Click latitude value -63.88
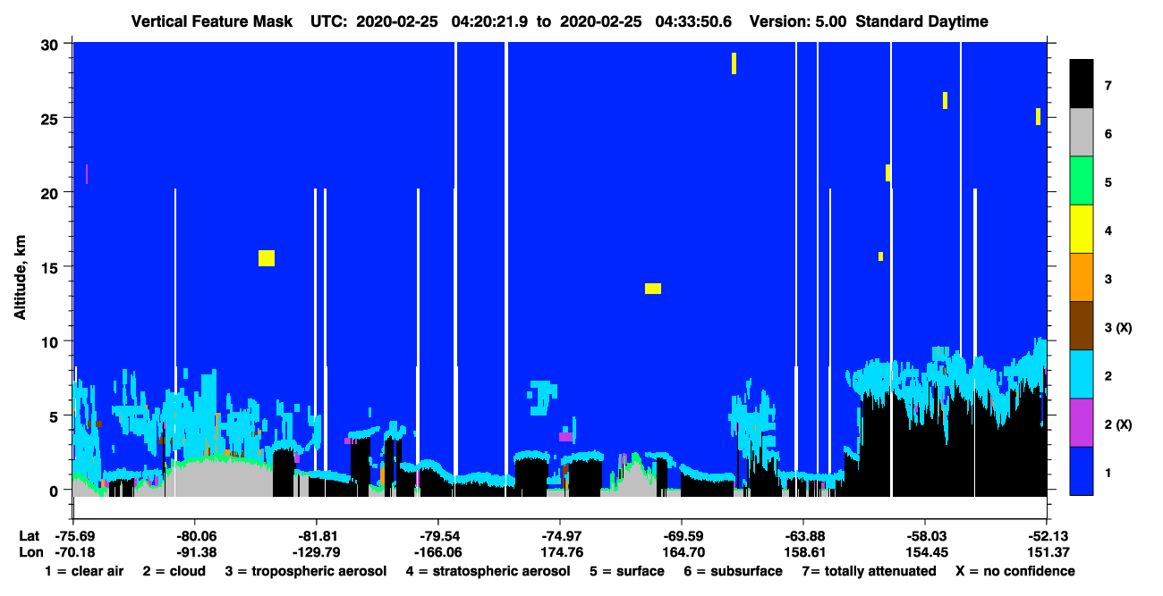Viewport: 1163px width, 596px height. pyautogui.click(x=803, y=535)
